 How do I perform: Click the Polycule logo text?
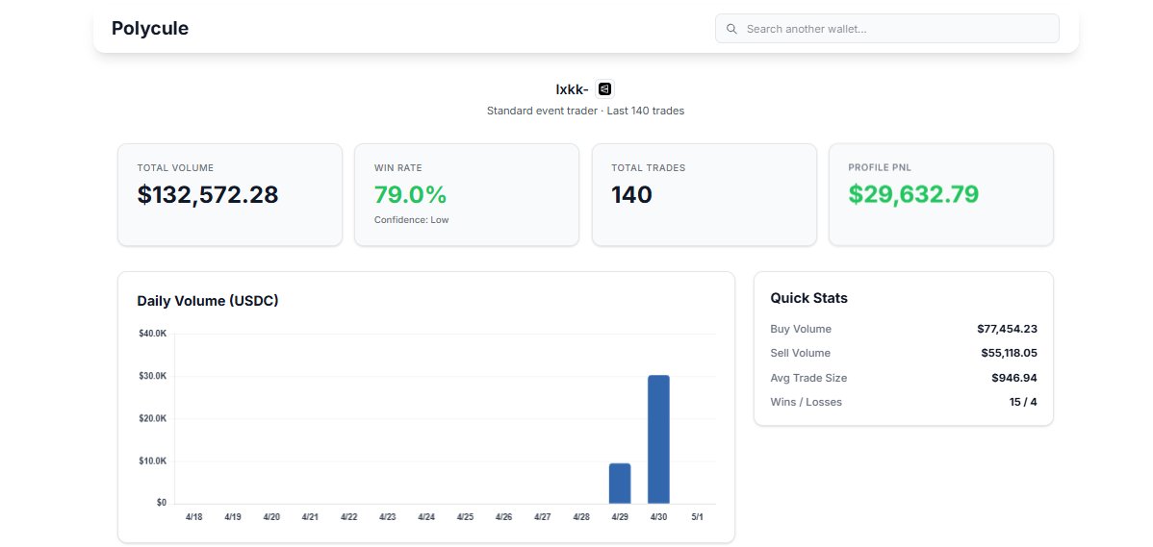click(150, 29)
